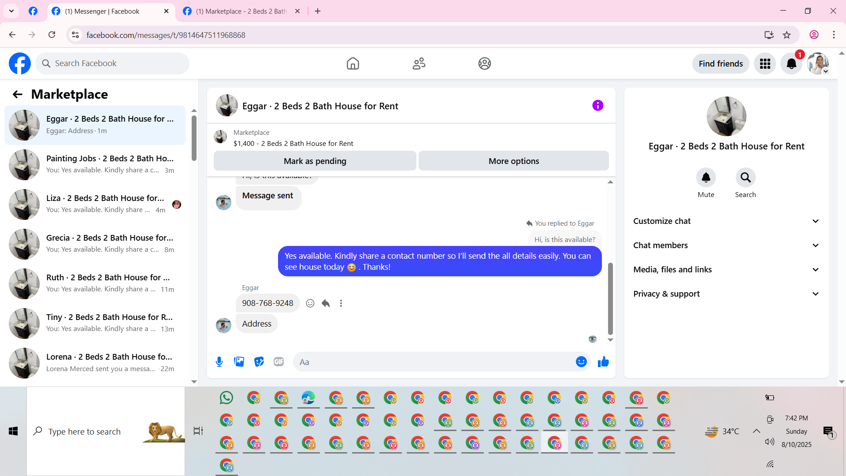
Task: React to the phone number message
Action: tap(310, 303)
